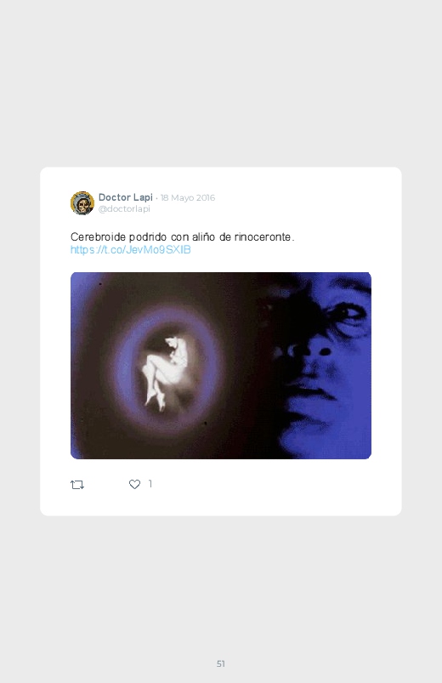This screenshot has width=442, height=683.
Task: Click the like count number 1
Action: 150,483
